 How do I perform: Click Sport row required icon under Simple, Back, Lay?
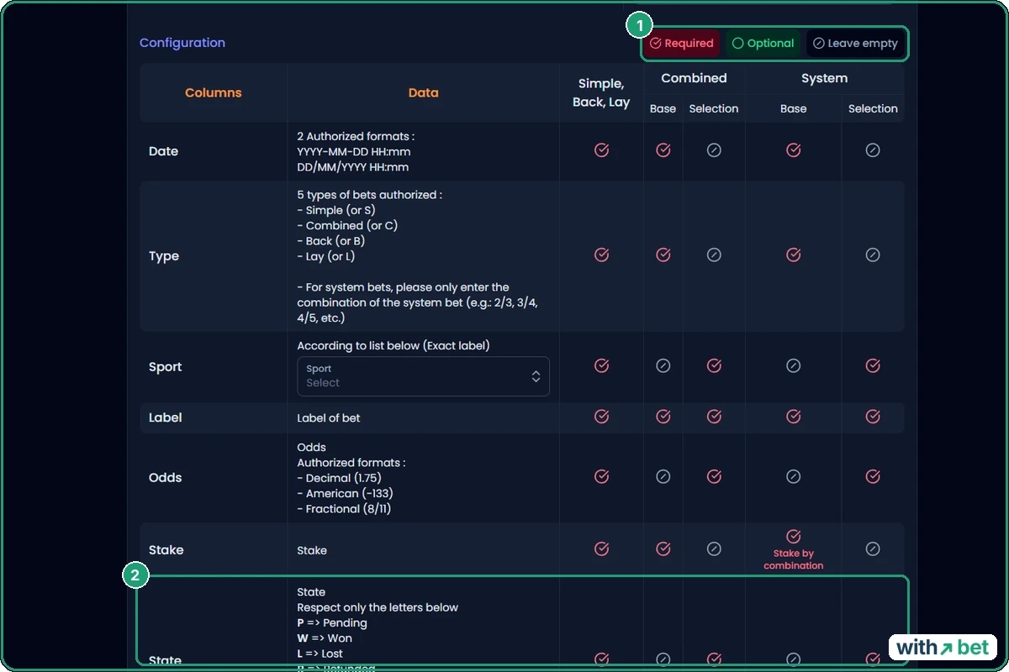pos(601,365)
